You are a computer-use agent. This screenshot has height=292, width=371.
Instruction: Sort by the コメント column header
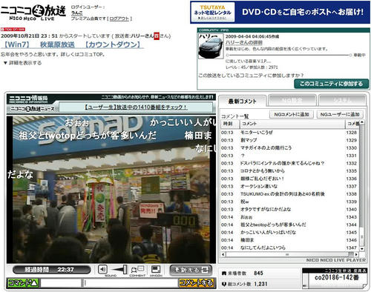(292, 124)
